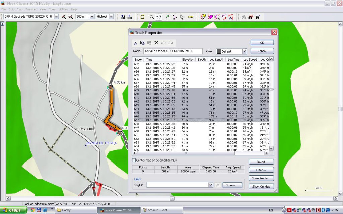
Task: Select the Waypoint flag tool
Action: [x=167, y=17]
